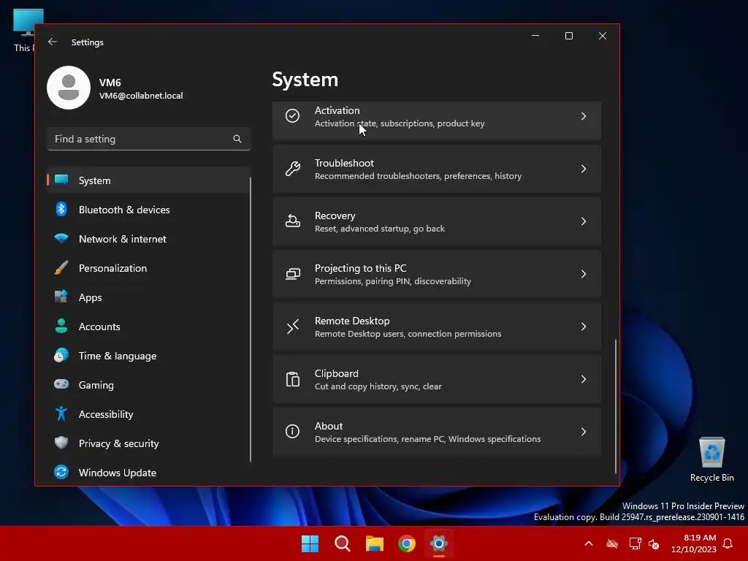Select the Personalization paintbrush icon
The image size is (748, 561).
click(62, 268)
